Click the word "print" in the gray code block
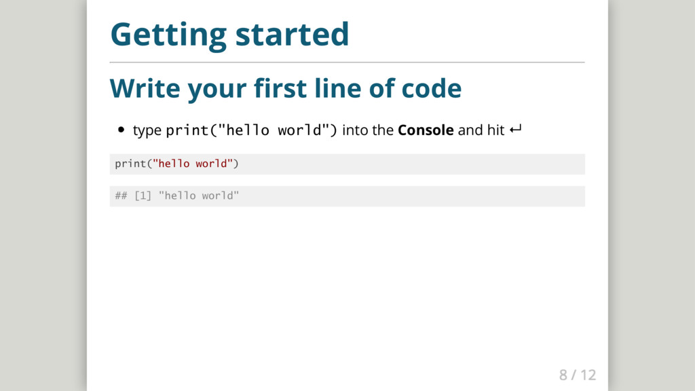Image resolution: width=695 pixels, height=391 pixels. 131,164
